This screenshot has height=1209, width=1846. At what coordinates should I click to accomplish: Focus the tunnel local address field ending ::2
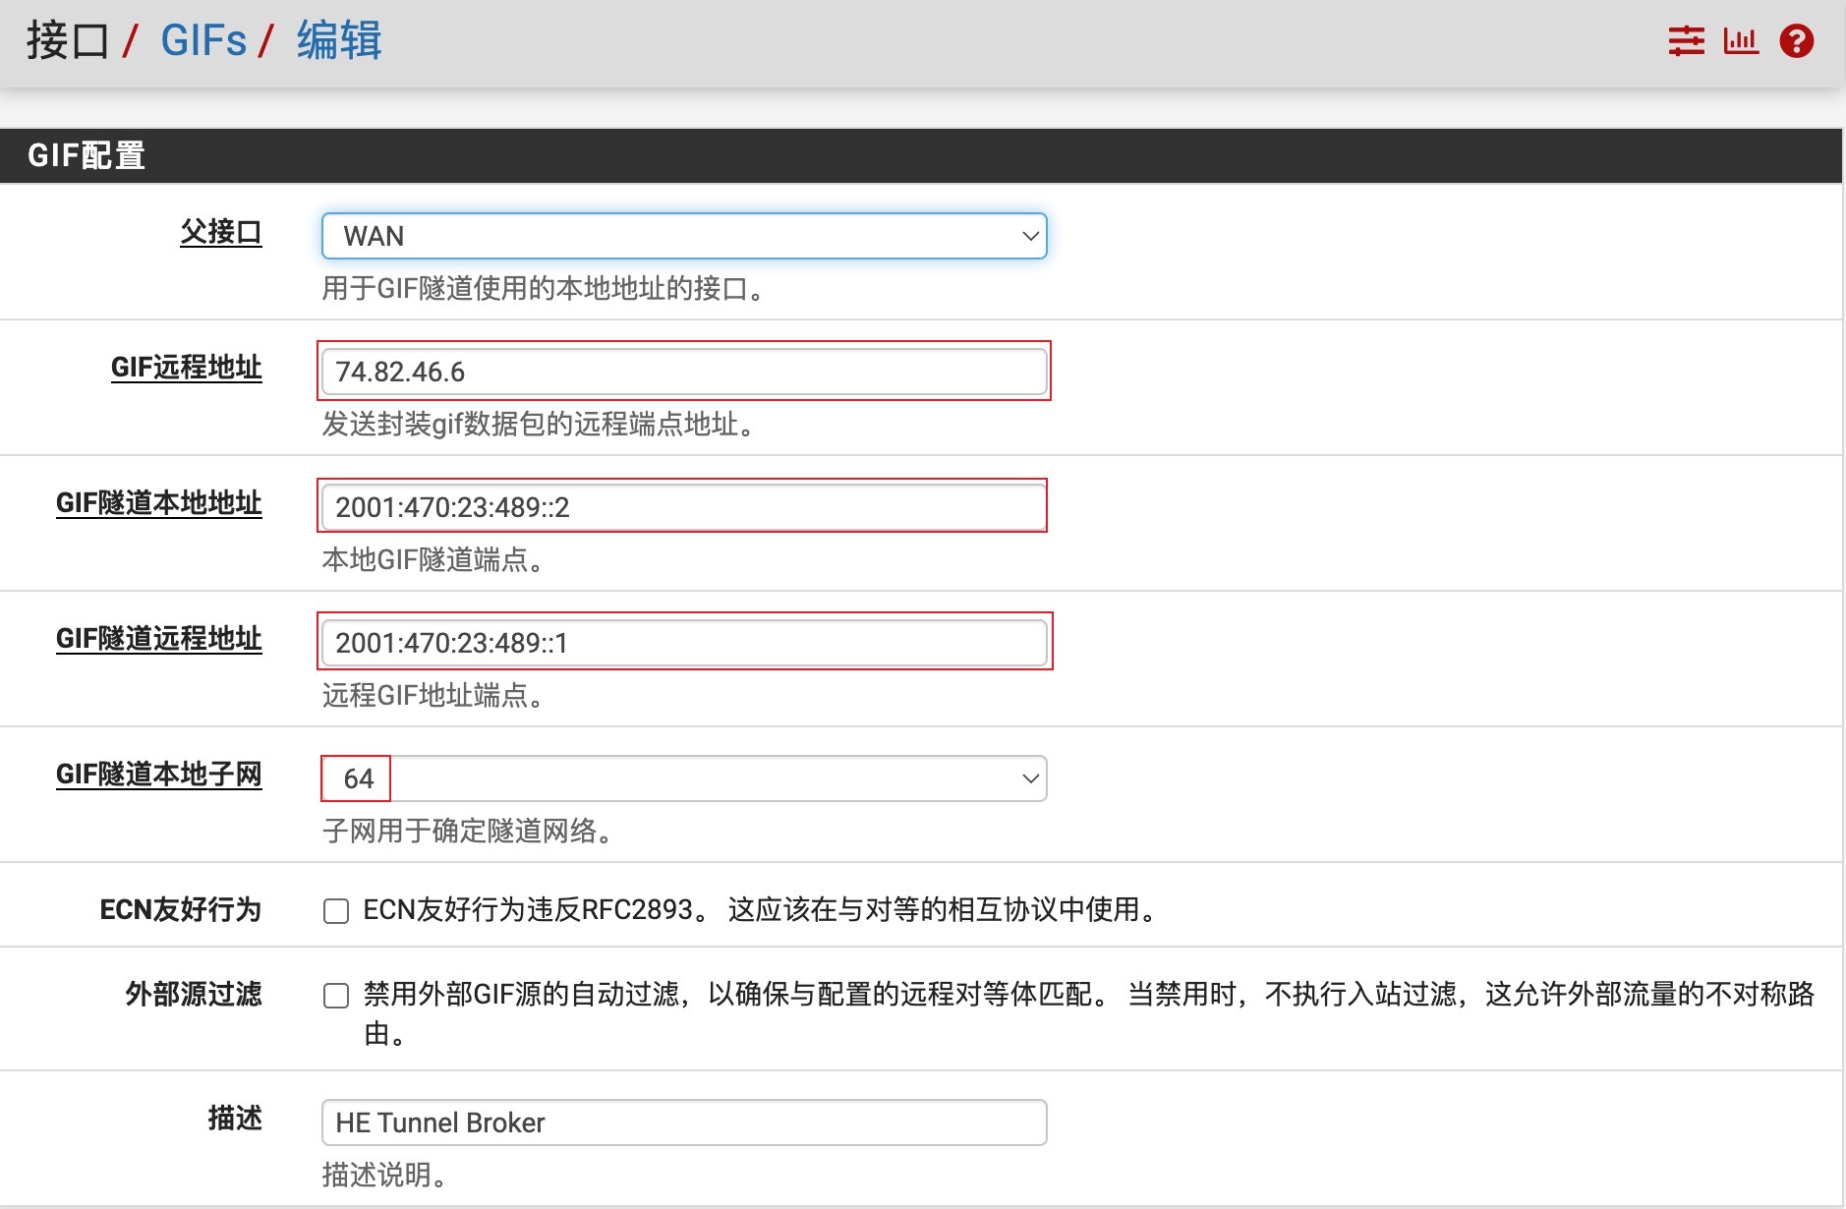coord(684,507)
